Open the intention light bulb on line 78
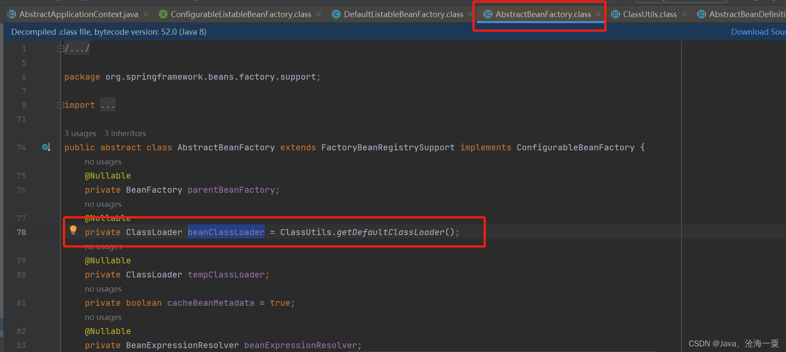 [73, 230]
